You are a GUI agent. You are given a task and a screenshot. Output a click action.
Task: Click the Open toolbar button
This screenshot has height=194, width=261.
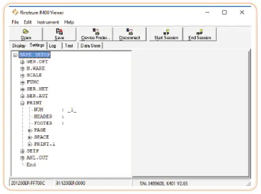pyautogui.click(x=26, y=34)
